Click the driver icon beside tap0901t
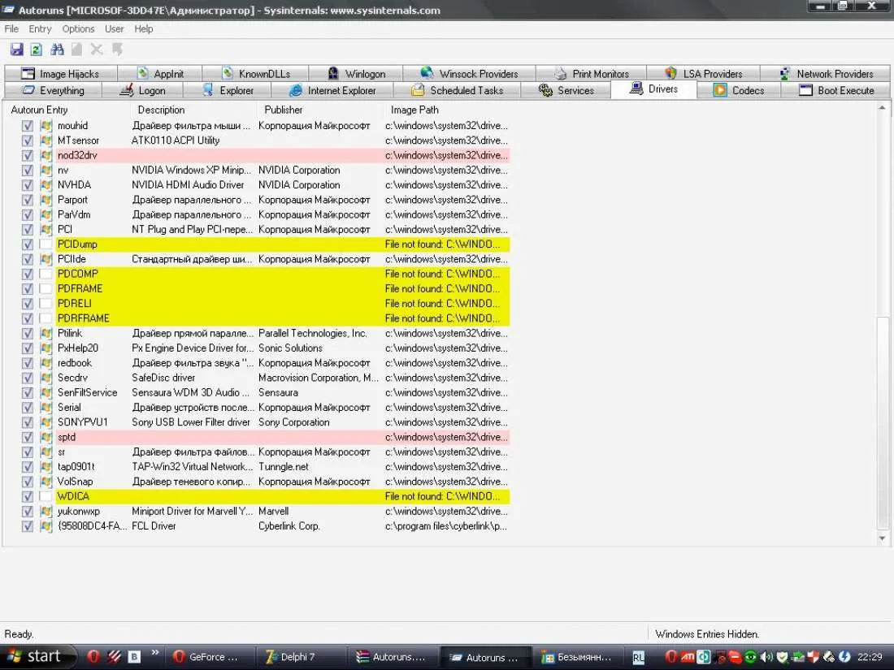Viewport: 894px width, 670px height. click(x=46, y=466)
